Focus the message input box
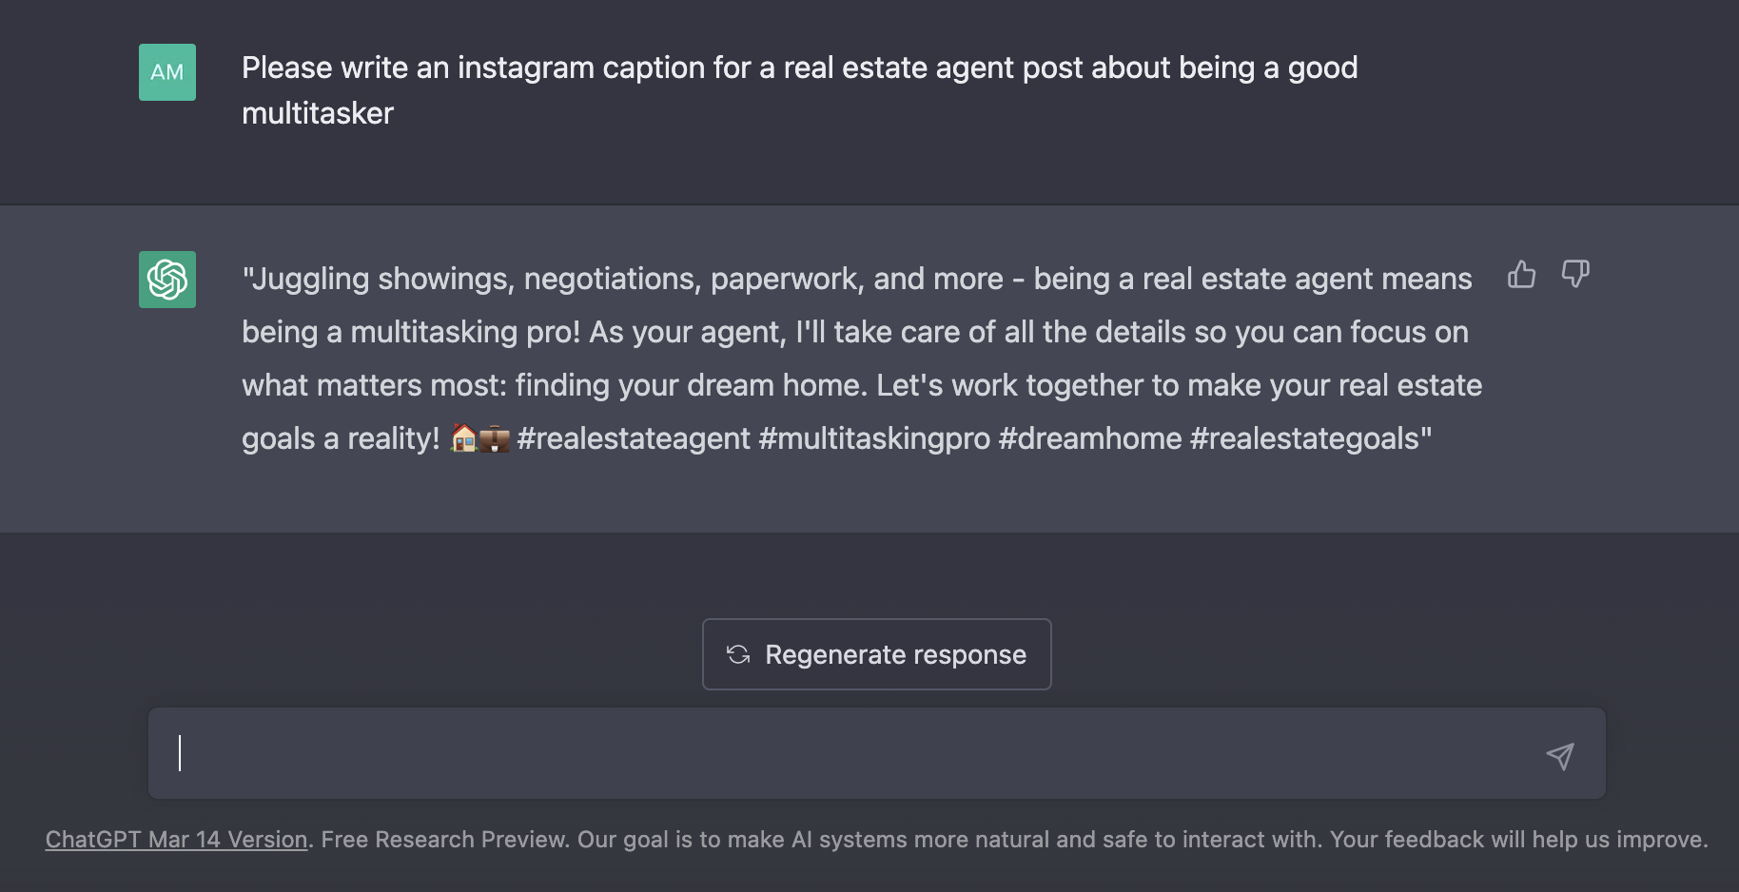 pyautogui.click(x=876, y=753)
